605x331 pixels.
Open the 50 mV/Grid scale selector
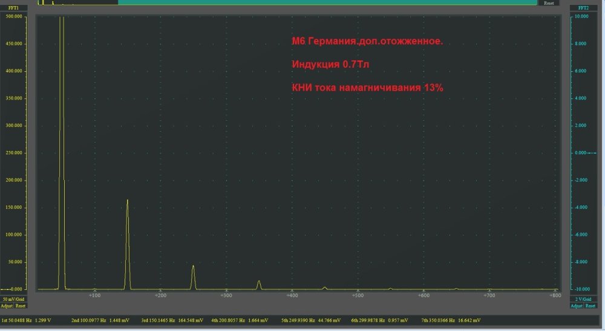click(x=13, y=299)
